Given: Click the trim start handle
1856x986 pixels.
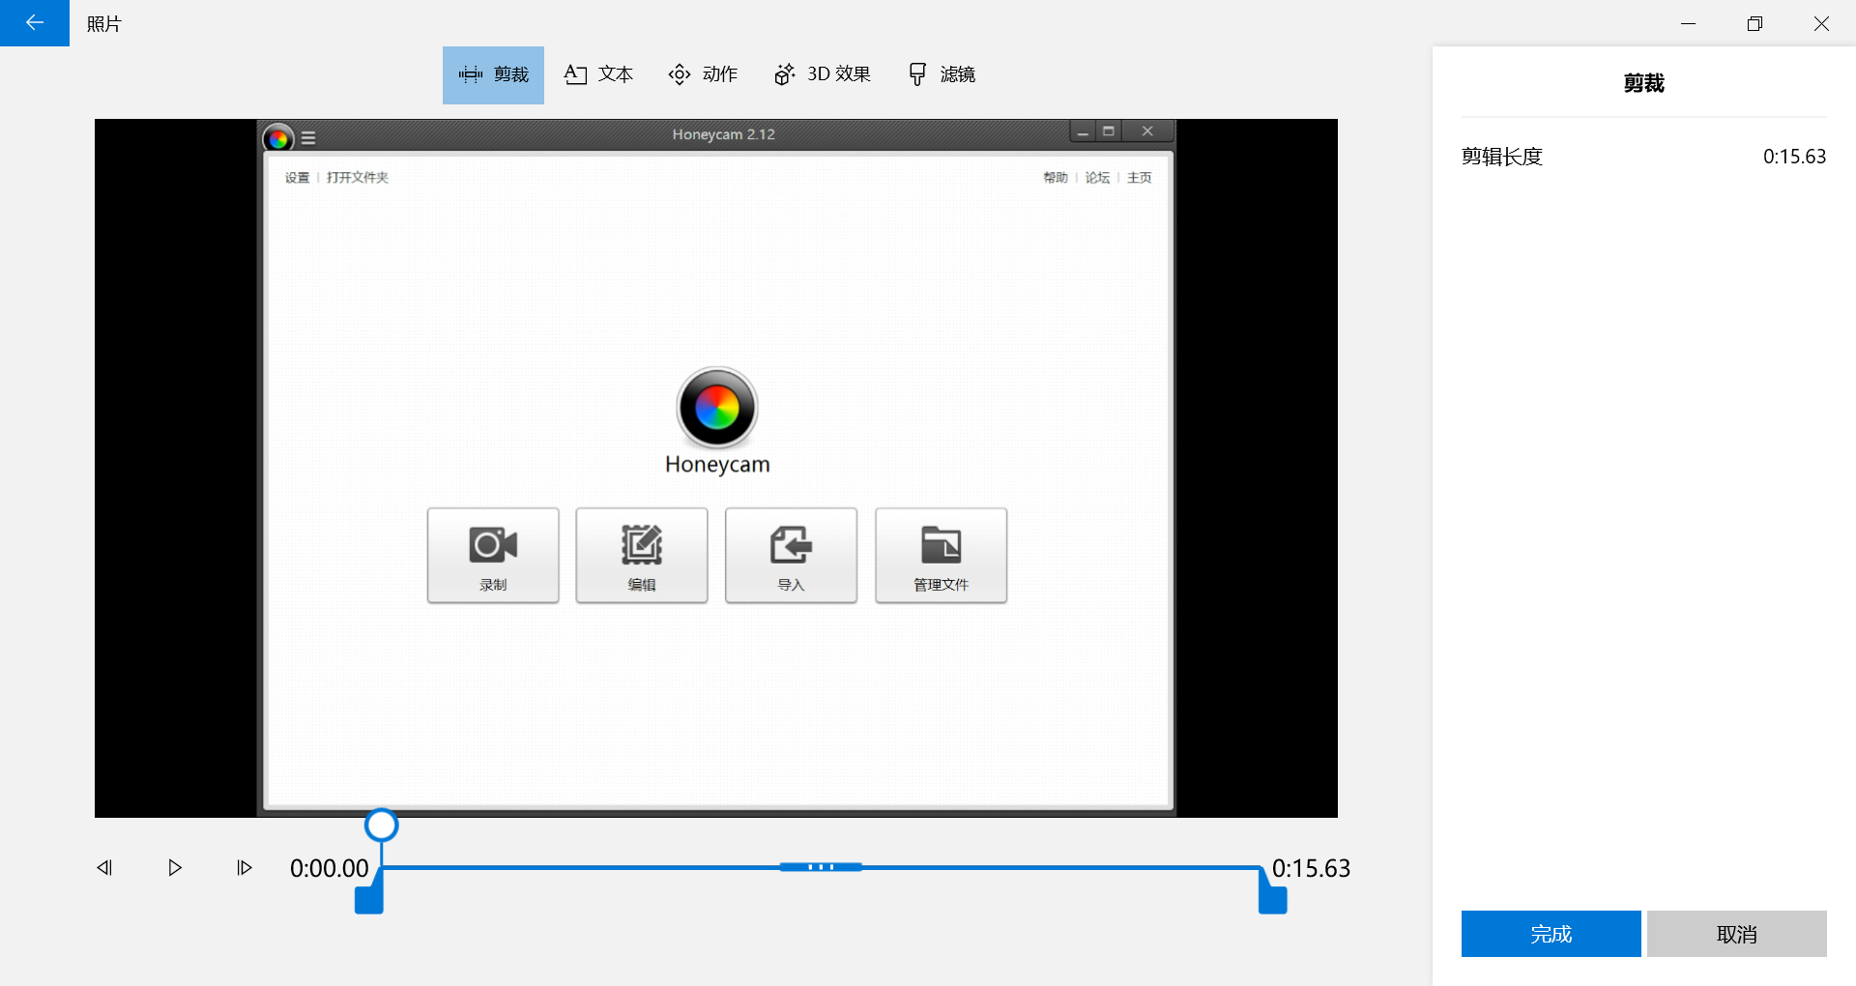Looking at the screenshot, I should (x=369, y=899).
